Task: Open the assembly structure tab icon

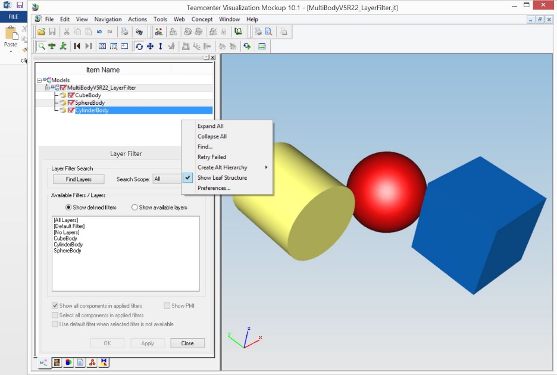Action: (x=43, y=362)
